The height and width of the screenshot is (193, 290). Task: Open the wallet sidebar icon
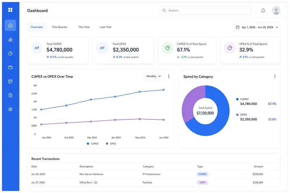[10, 68]
